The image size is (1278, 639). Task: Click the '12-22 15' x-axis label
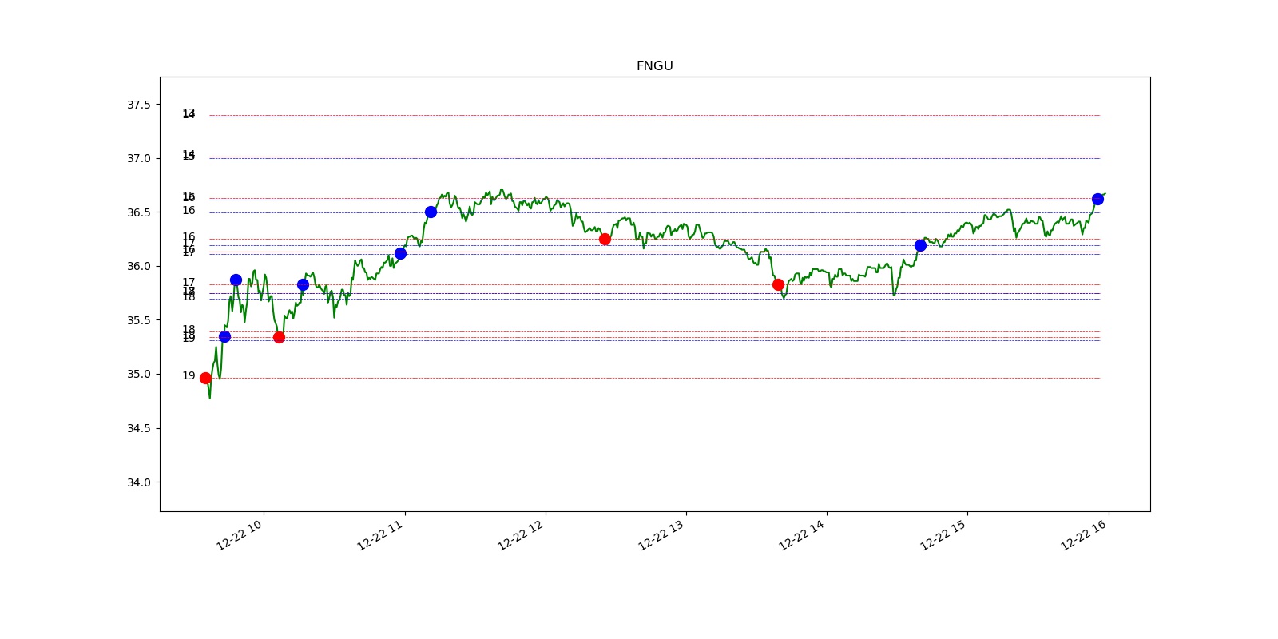pyautogui.click(x=942, y=535)
